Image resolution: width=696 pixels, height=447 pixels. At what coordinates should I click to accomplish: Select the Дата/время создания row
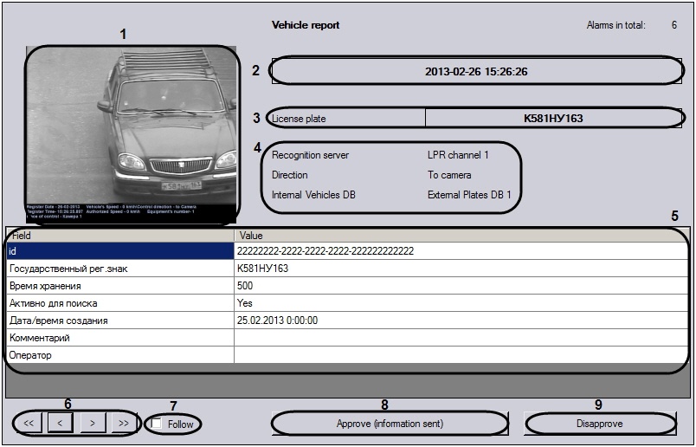[x=119, y=321]
